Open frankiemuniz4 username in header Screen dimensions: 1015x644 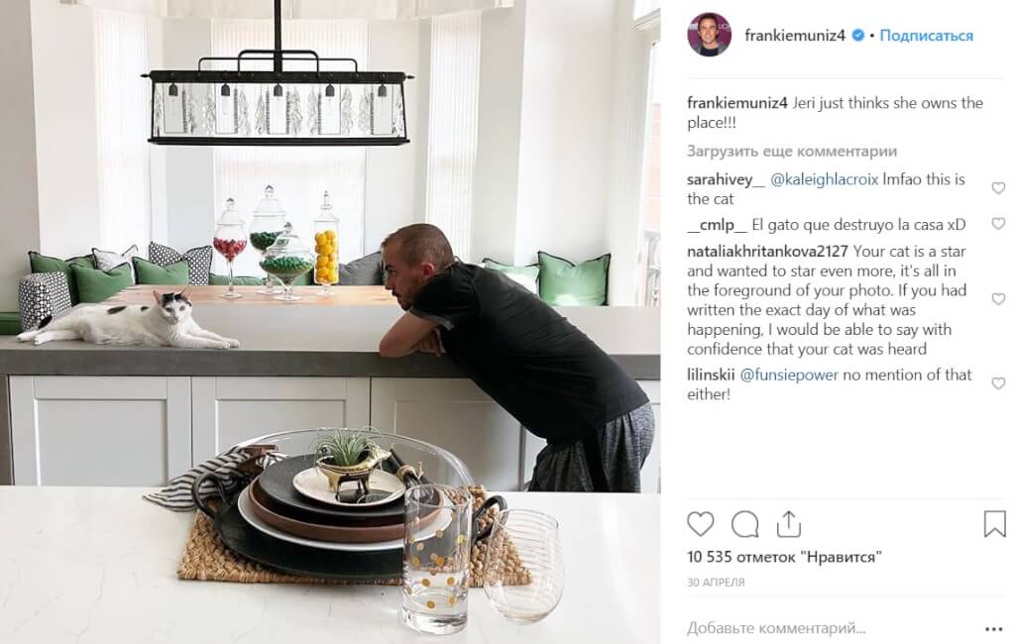[x=795, y=35]
